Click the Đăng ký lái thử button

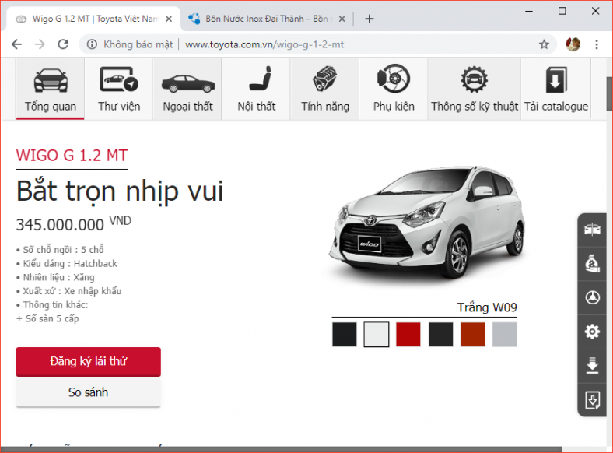(88, 362)
